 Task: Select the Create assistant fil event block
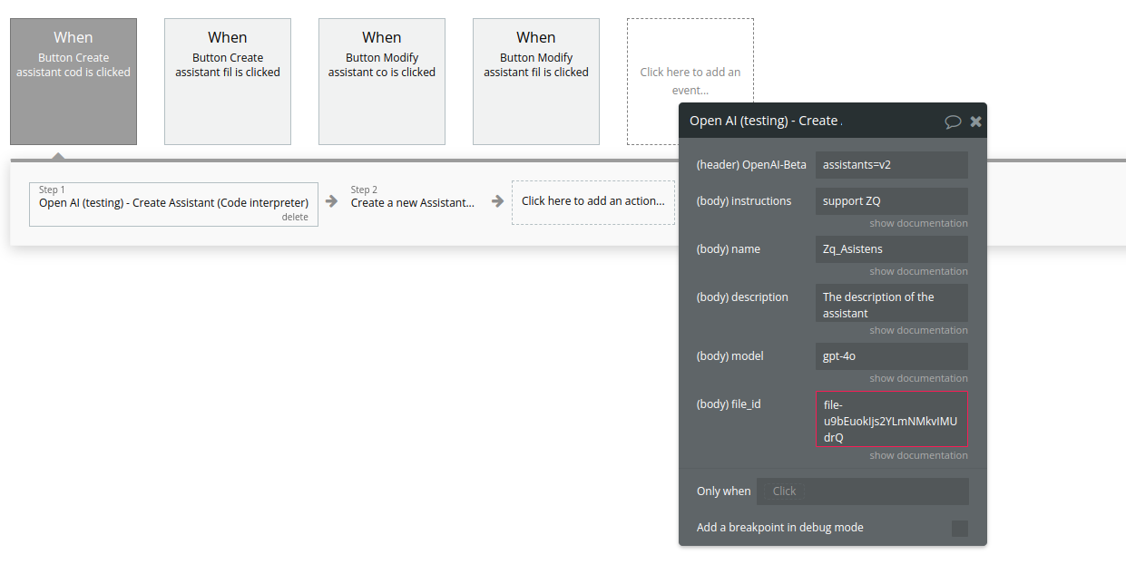(228, 82)
